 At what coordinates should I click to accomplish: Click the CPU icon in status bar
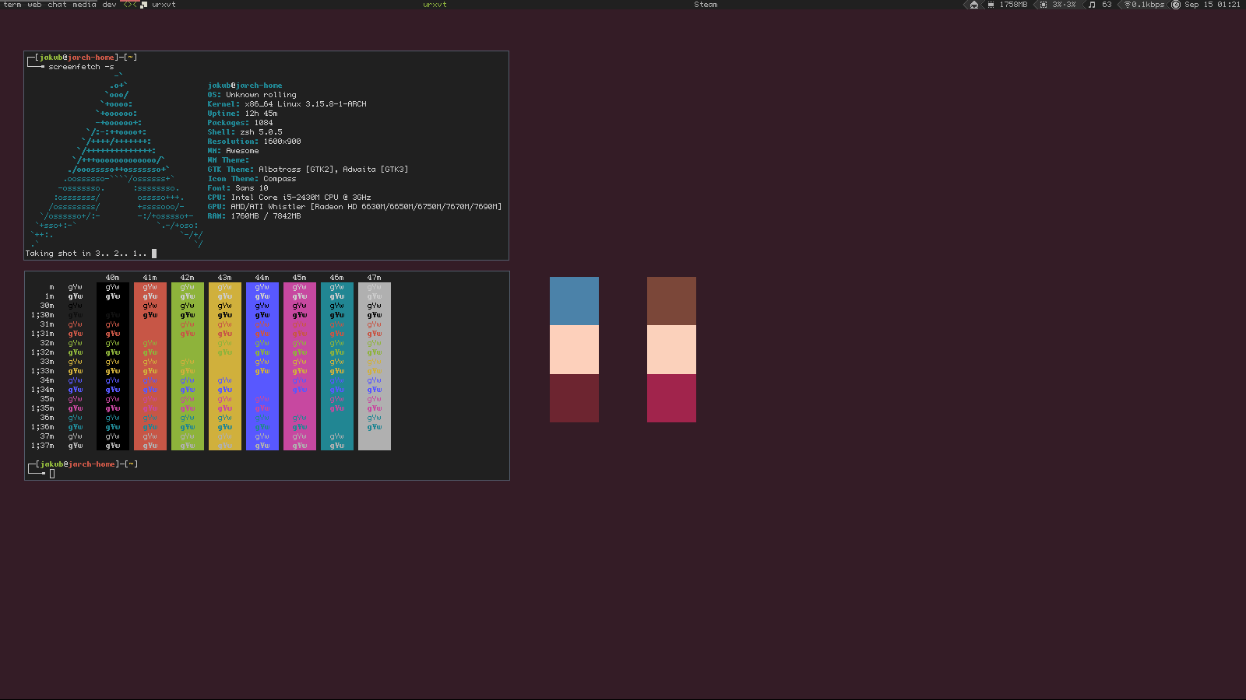(1044, 5)
